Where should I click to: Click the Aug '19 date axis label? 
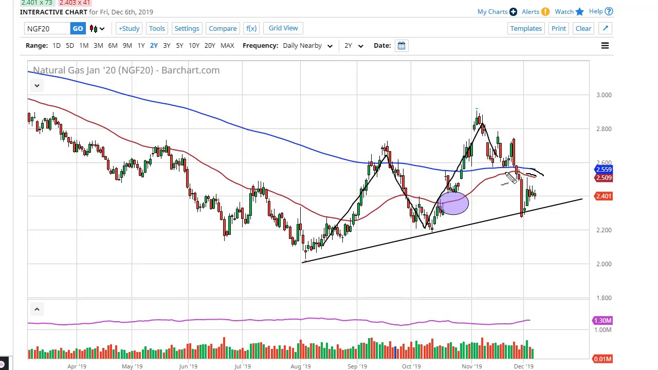click(300, 366)
